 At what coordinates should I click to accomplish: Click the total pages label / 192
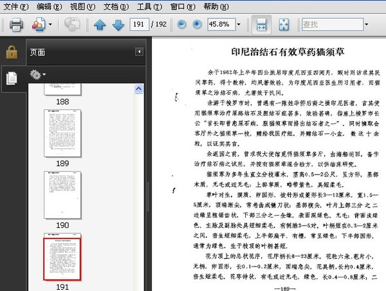coord(159,24)
